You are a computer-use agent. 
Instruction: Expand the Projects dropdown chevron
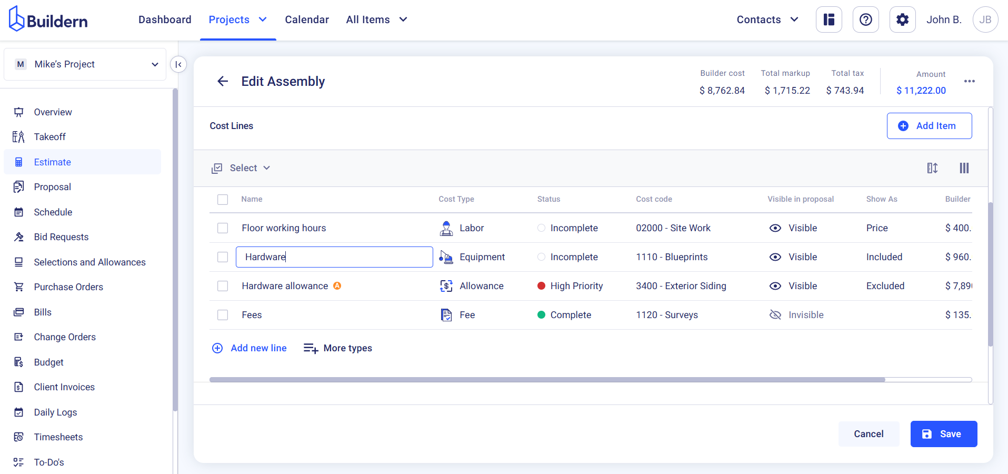(263, 19)
